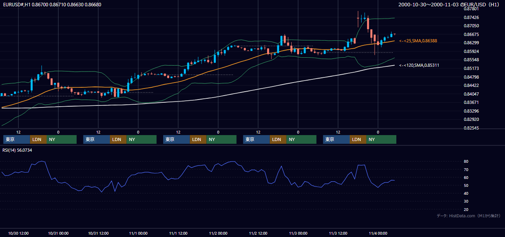505x237 pixels.
Task: Select the first day's LDN session block
Action: pyautogui.click(x=38, y=139)
